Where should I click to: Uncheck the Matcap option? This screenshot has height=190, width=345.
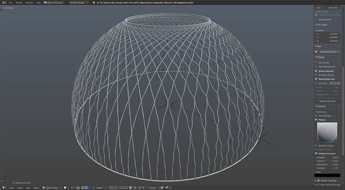click(316, 119)
